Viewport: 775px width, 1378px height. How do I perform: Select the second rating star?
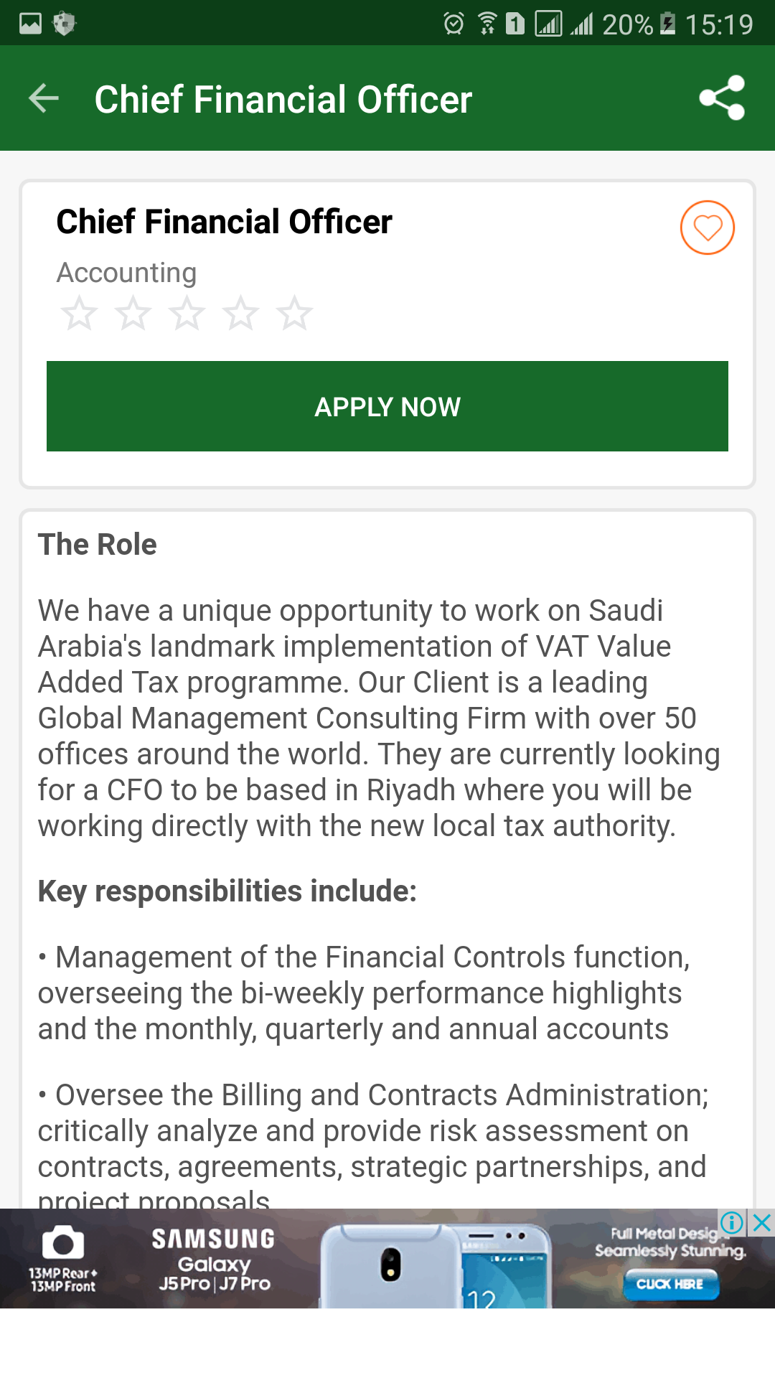click(133, 314)
